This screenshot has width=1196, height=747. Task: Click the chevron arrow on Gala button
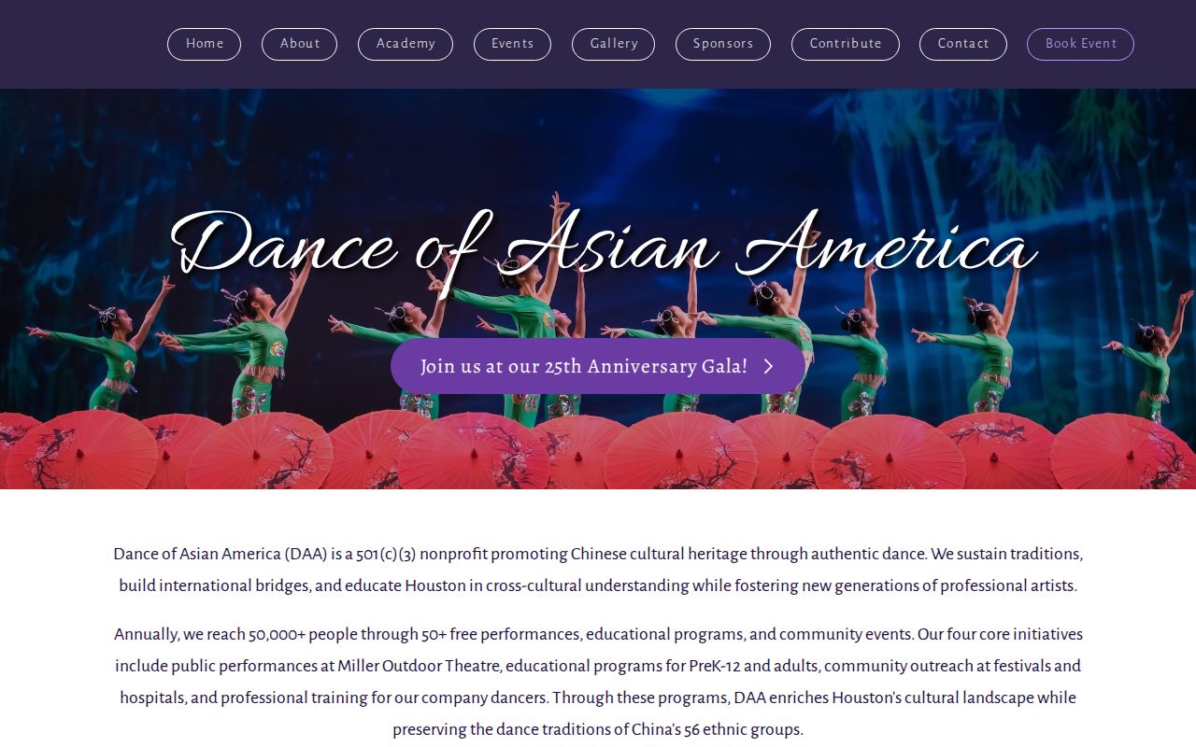tap(769, 366)
